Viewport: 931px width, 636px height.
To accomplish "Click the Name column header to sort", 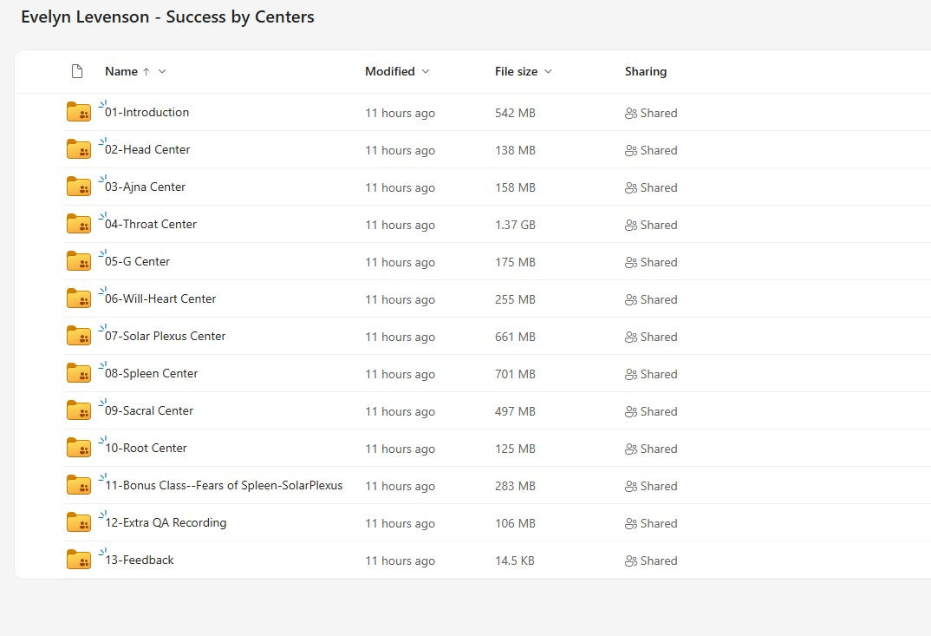I will (121, 71).
